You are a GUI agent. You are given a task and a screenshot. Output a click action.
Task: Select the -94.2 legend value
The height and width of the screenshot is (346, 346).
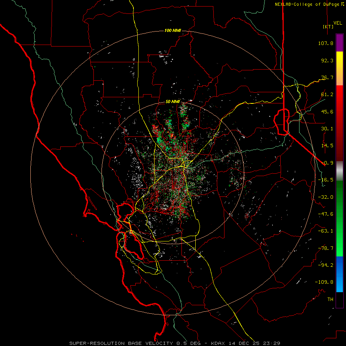coord(326,265)
